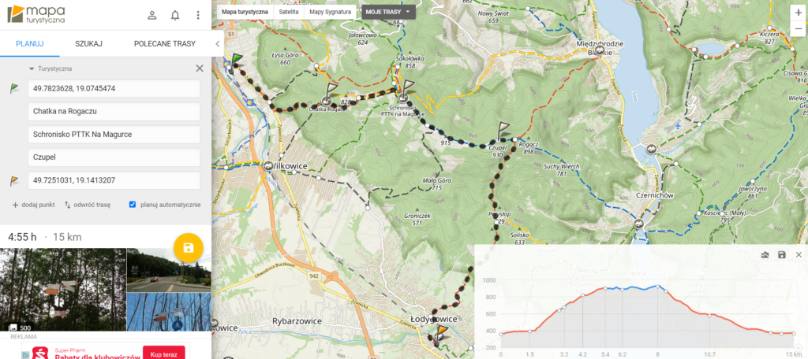Open the 'MOJE TRASY' dropdown
This screenshot has width=808, height=359.
pyautogui.click(x=388, y=12)
